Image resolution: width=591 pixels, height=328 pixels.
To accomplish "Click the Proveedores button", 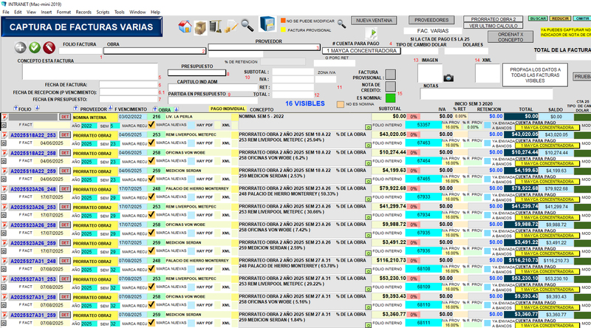I will tap(431, 20).
